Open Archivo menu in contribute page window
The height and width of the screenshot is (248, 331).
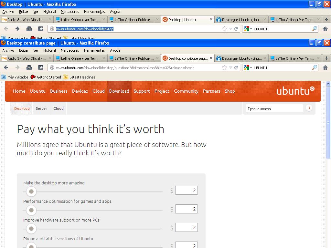pos(8,50)
